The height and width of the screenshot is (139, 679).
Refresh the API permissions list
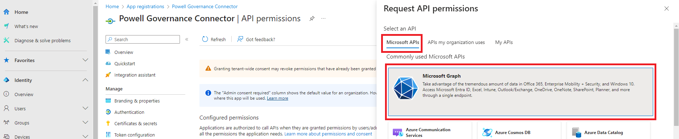214,39
